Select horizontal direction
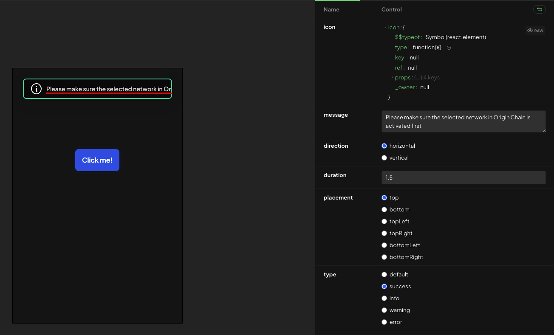Screen dimensions: 554x335 (x=384, y=146)
